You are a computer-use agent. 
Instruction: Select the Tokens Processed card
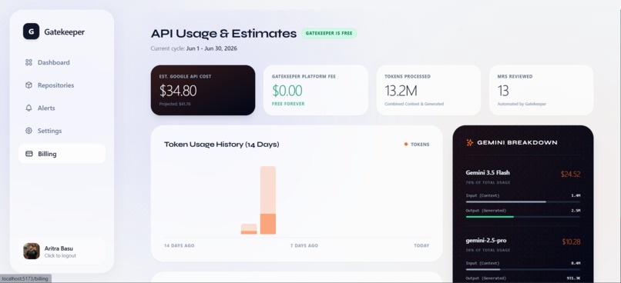428,90
